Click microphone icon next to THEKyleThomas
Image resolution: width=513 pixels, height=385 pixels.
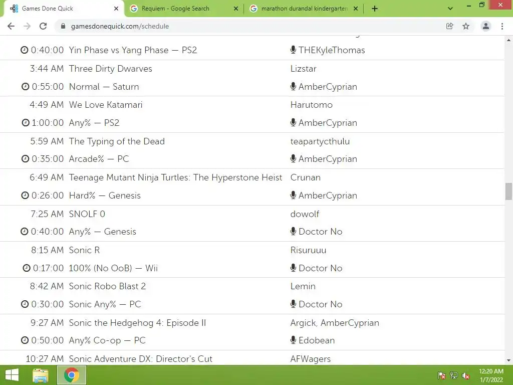pos(293,50)
